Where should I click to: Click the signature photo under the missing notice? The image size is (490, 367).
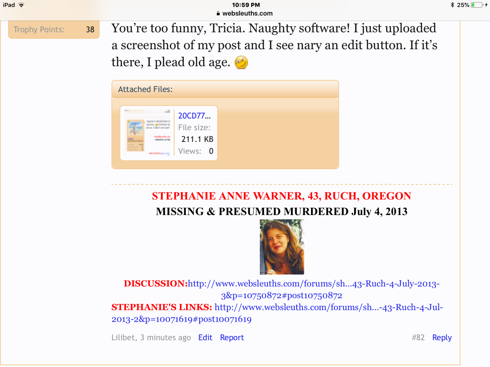(281, 247)
